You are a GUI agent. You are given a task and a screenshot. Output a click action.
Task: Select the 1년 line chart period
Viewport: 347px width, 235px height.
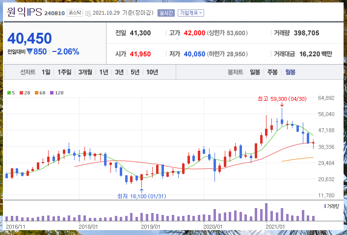pos(104,72)
